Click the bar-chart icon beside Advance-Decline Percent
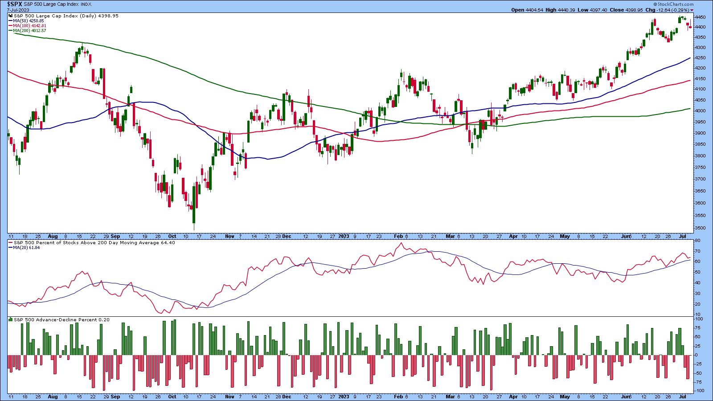This screenshot has height=401, width=713. pos(10,319)
